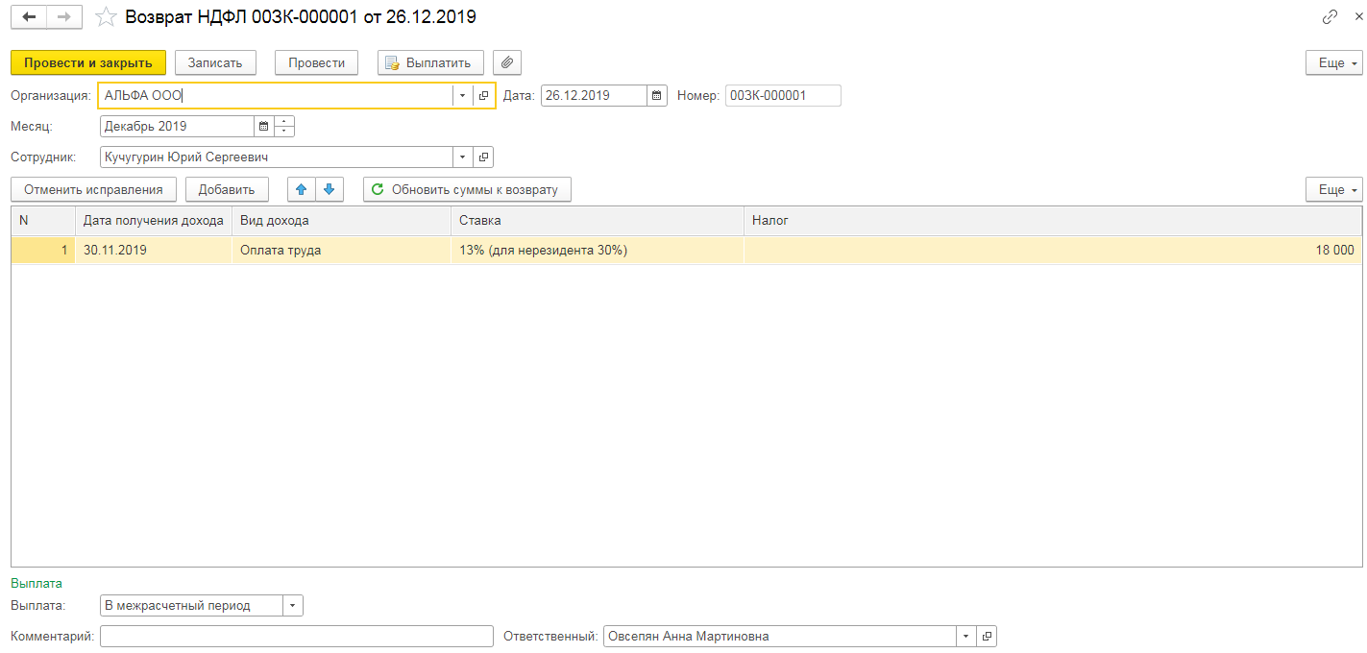Open Сотрудник record with open-form icon

(x=484, y=157)
